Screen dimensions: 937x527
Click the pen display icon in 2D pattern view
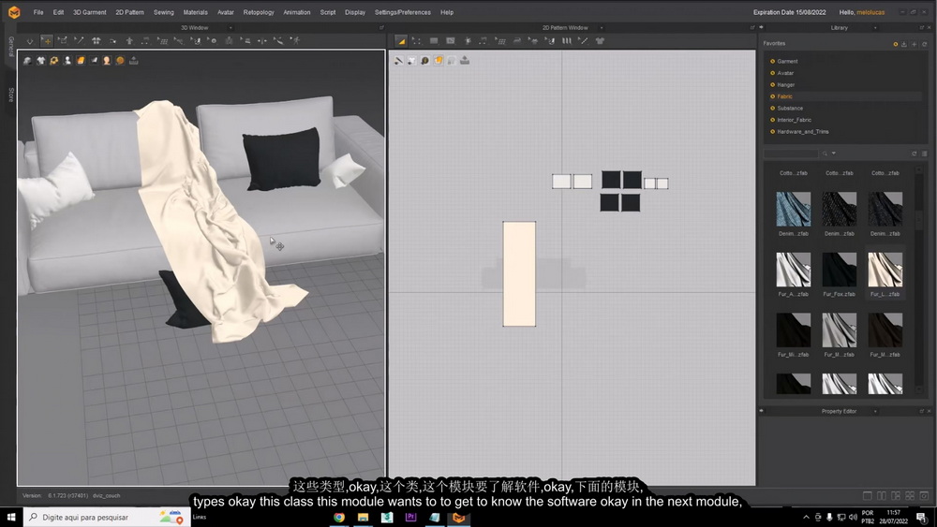pyautogui.click(x=398, y=60)
